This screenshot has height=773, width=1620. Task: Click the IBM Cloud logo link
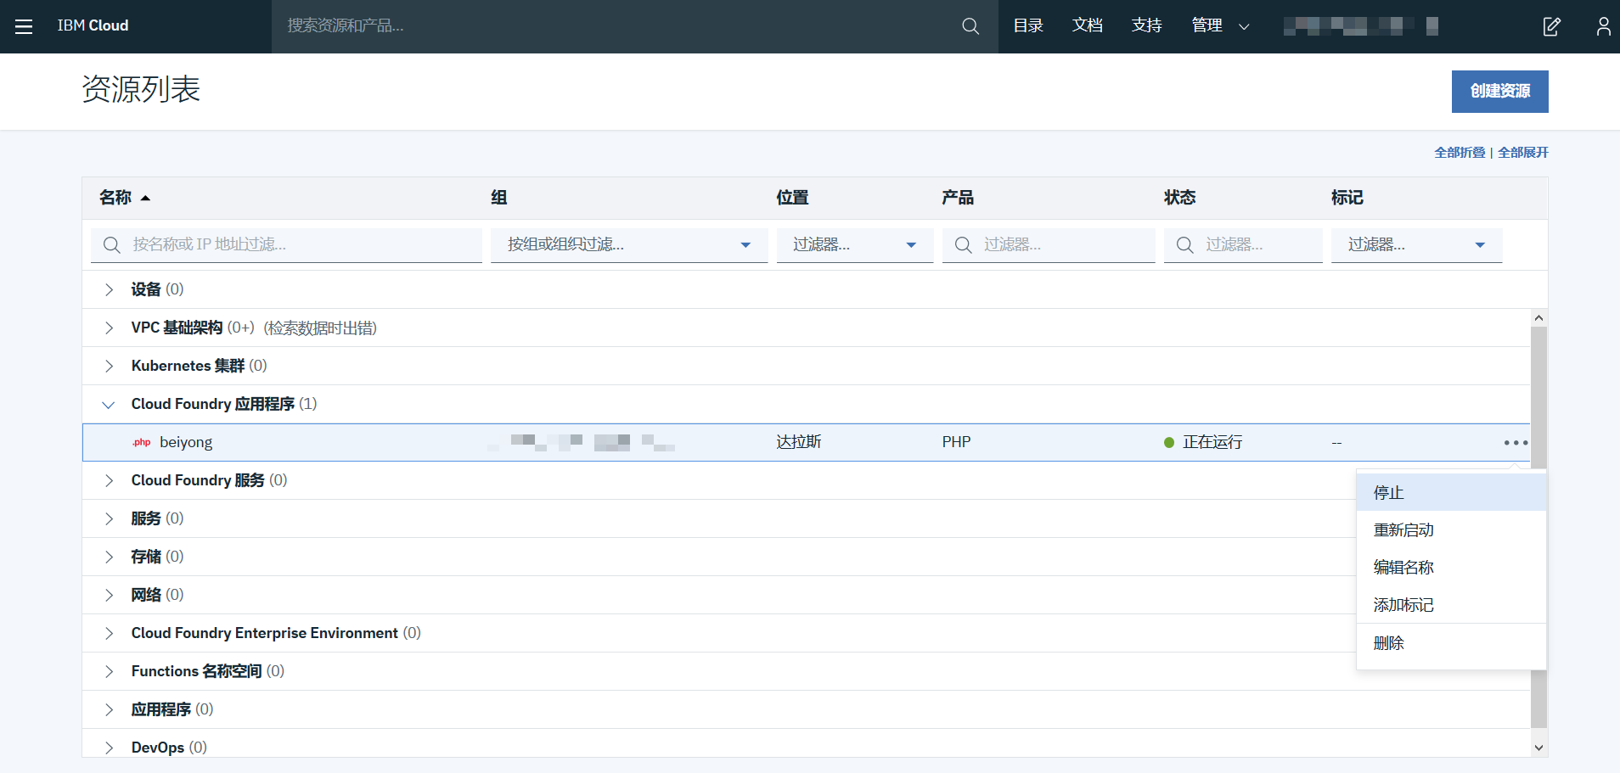(93, 25)
